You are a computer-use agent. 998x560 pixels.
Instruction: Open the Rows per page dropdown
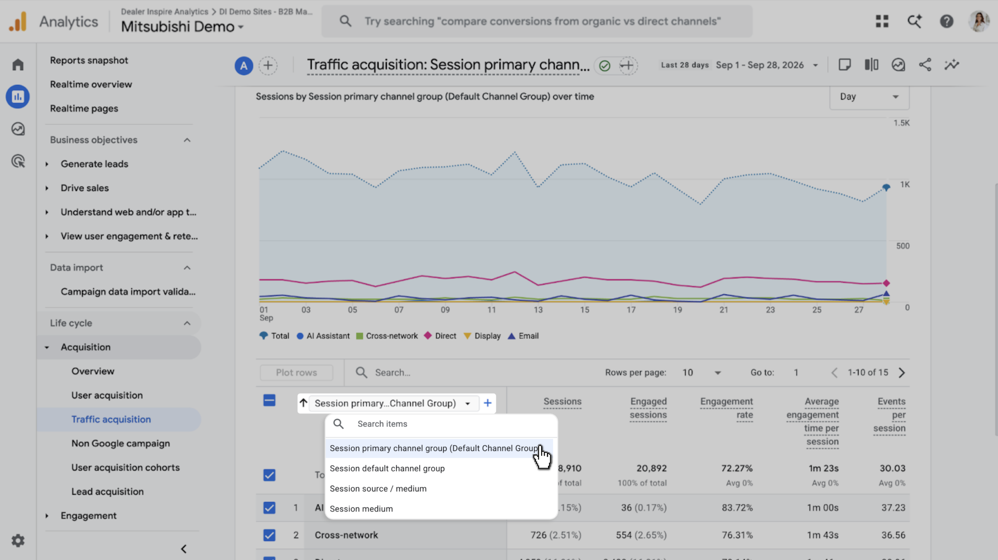(702, 373)
